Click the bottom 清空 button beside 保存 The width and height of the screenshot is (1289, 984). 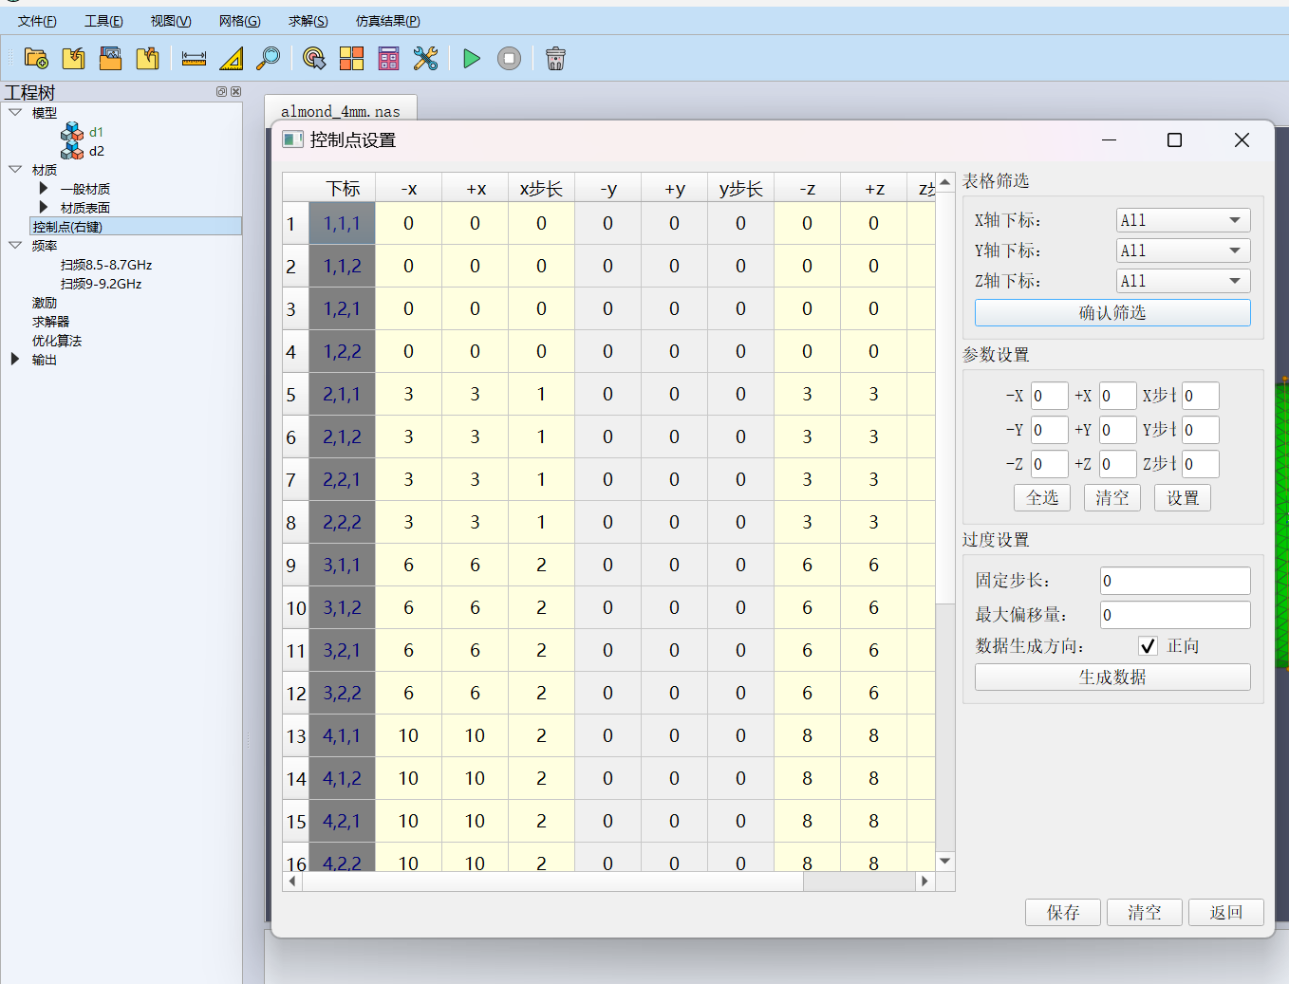[x=1145, y=913]
